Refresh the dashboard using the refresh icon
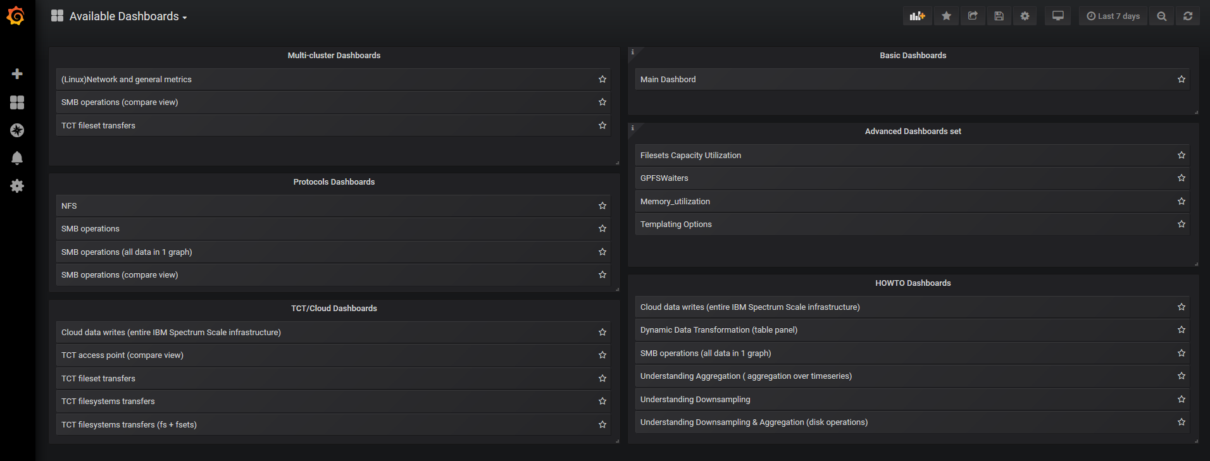 (1188, 16)
